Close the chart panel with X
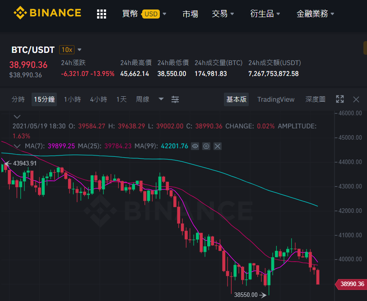This screenshot has height=301, width=367. [356, 99]
